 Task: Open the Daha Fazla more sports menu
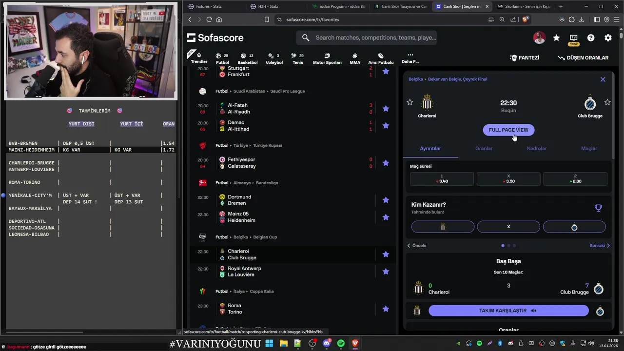[x=410, y=58]
